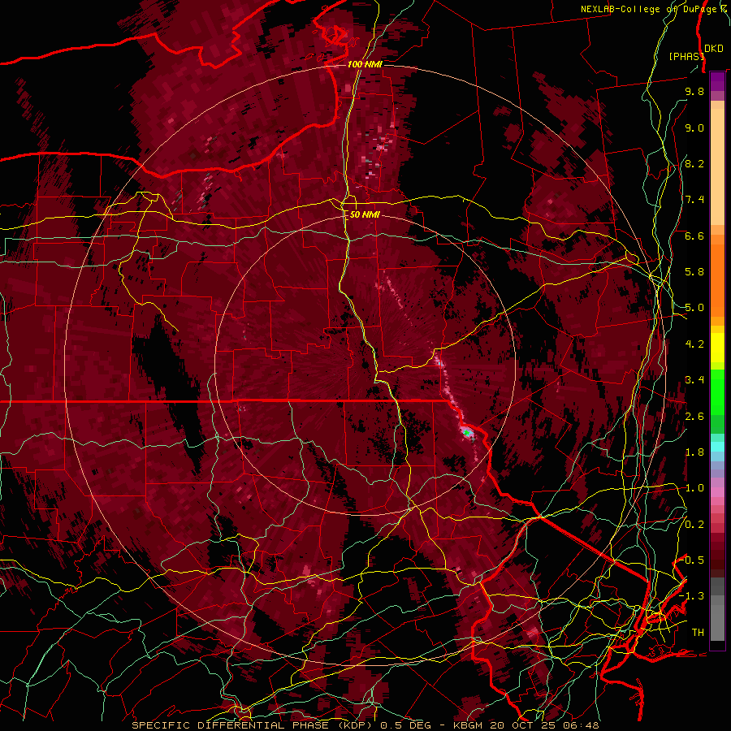
Task: Click the DKD unit label above color bar
Action: coord(714,49)
